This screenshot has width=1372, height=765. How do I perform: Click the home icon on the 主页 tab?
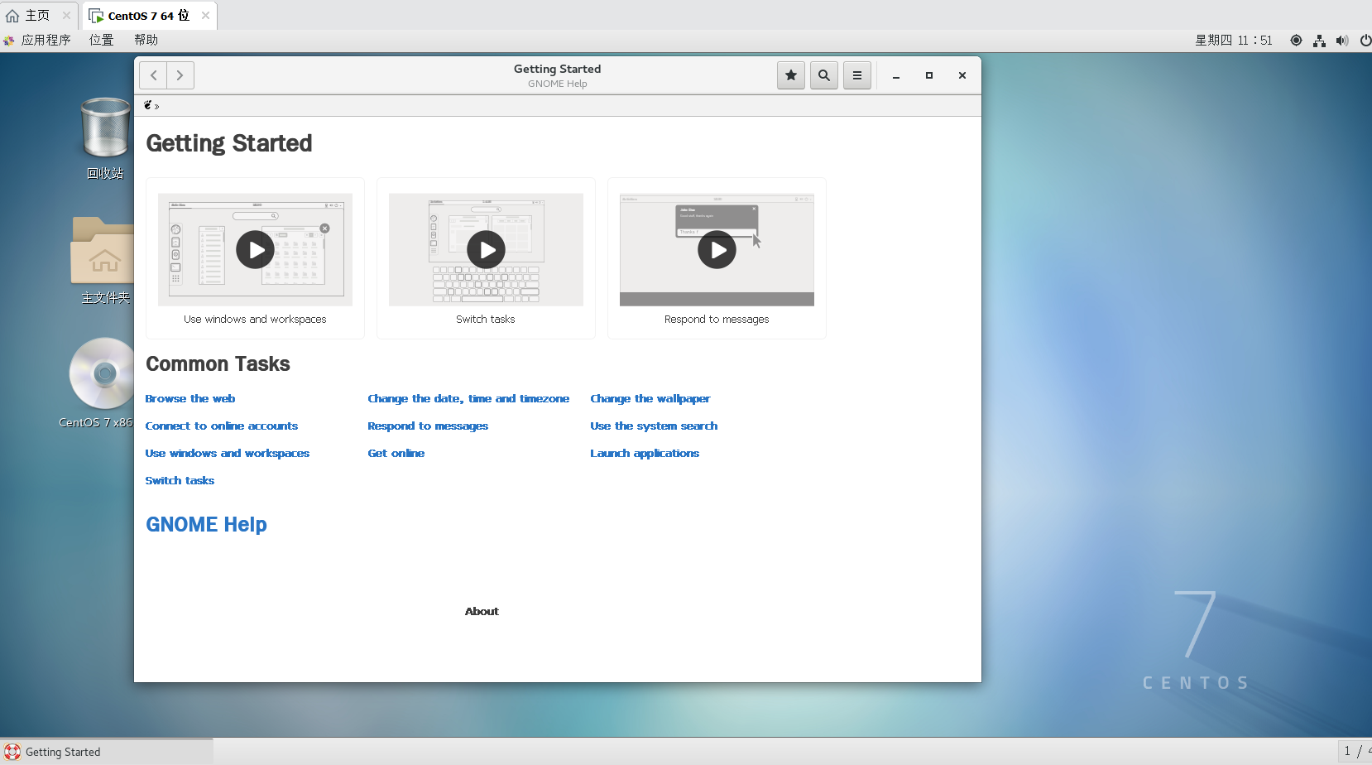pos(12,16)
